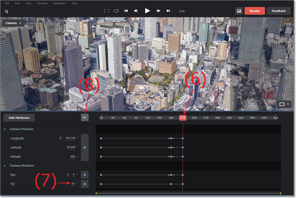
Task: Step back to previous frame
Action: [x=136, y=11]
